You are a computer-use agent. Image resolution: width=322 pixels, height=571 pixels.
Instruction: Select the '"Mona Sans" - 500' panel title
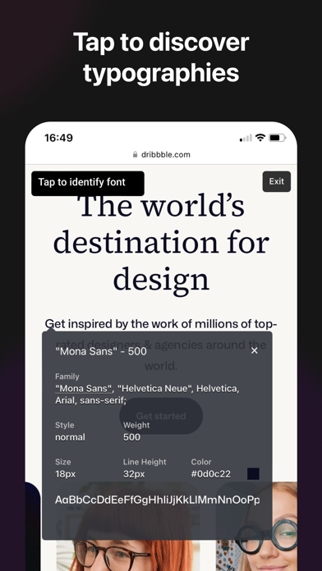pos(101,351)
